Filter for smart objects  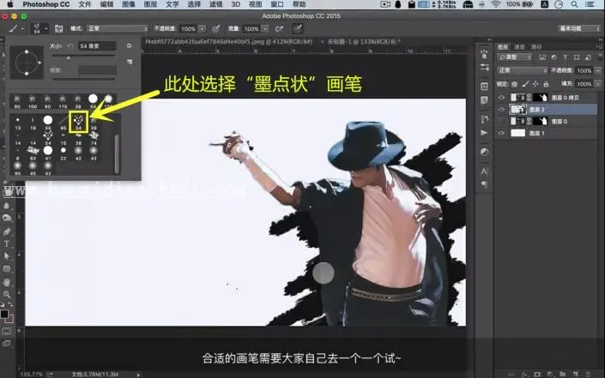point(588,57)
